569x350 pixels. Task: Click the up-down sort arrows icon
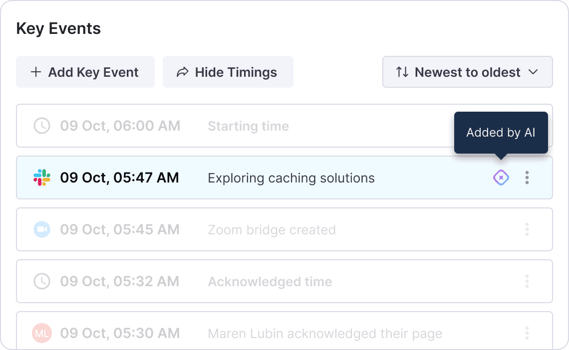tap(402, 72)
